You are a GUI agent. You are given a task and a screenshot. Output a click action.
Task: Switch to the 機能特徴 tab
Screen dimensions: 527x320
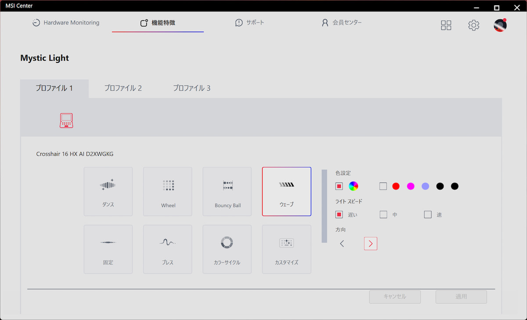(x=158, y=23)
